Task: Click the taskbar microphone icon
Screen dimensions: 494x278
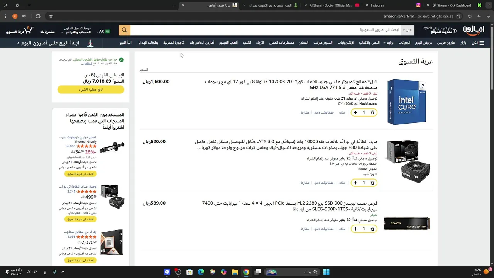Action: pos(55,272)
